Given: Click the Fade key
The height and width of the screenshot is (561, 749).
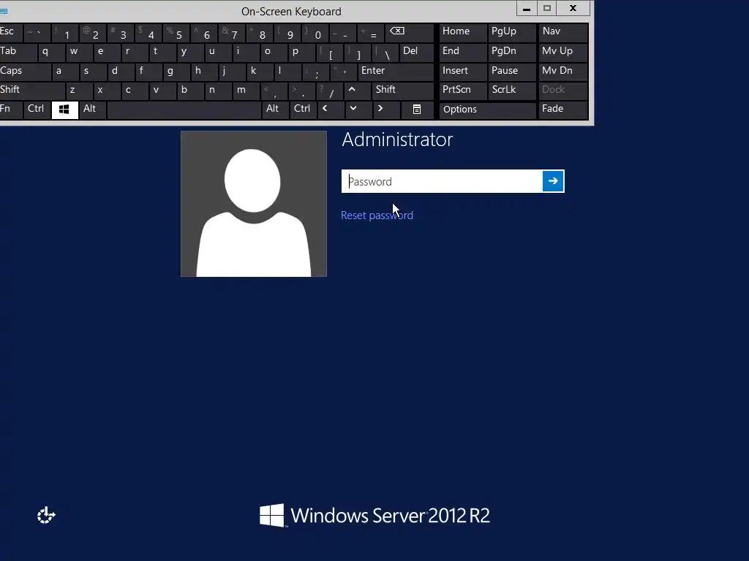Looking at the screenshot, I should tap(563, 110).
